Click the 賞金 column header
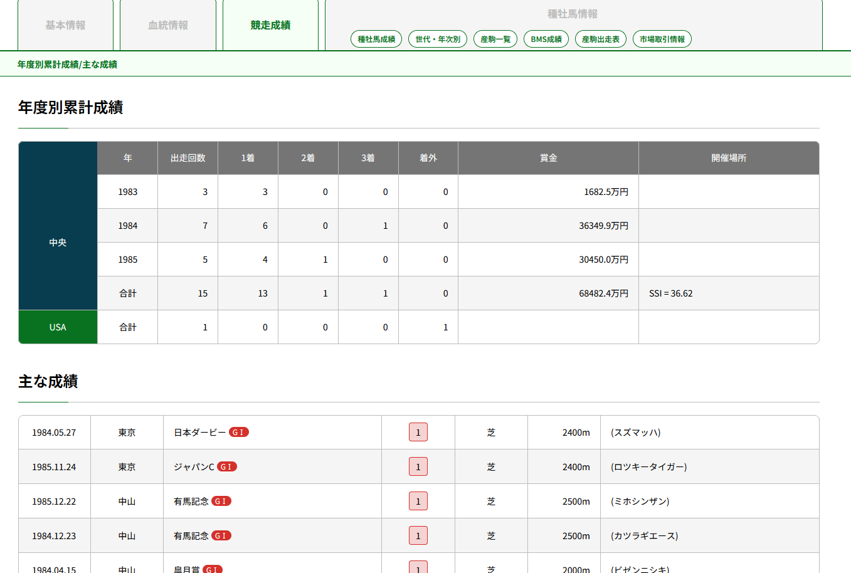The width and height of the screenshot is (851, 573). 549,158
